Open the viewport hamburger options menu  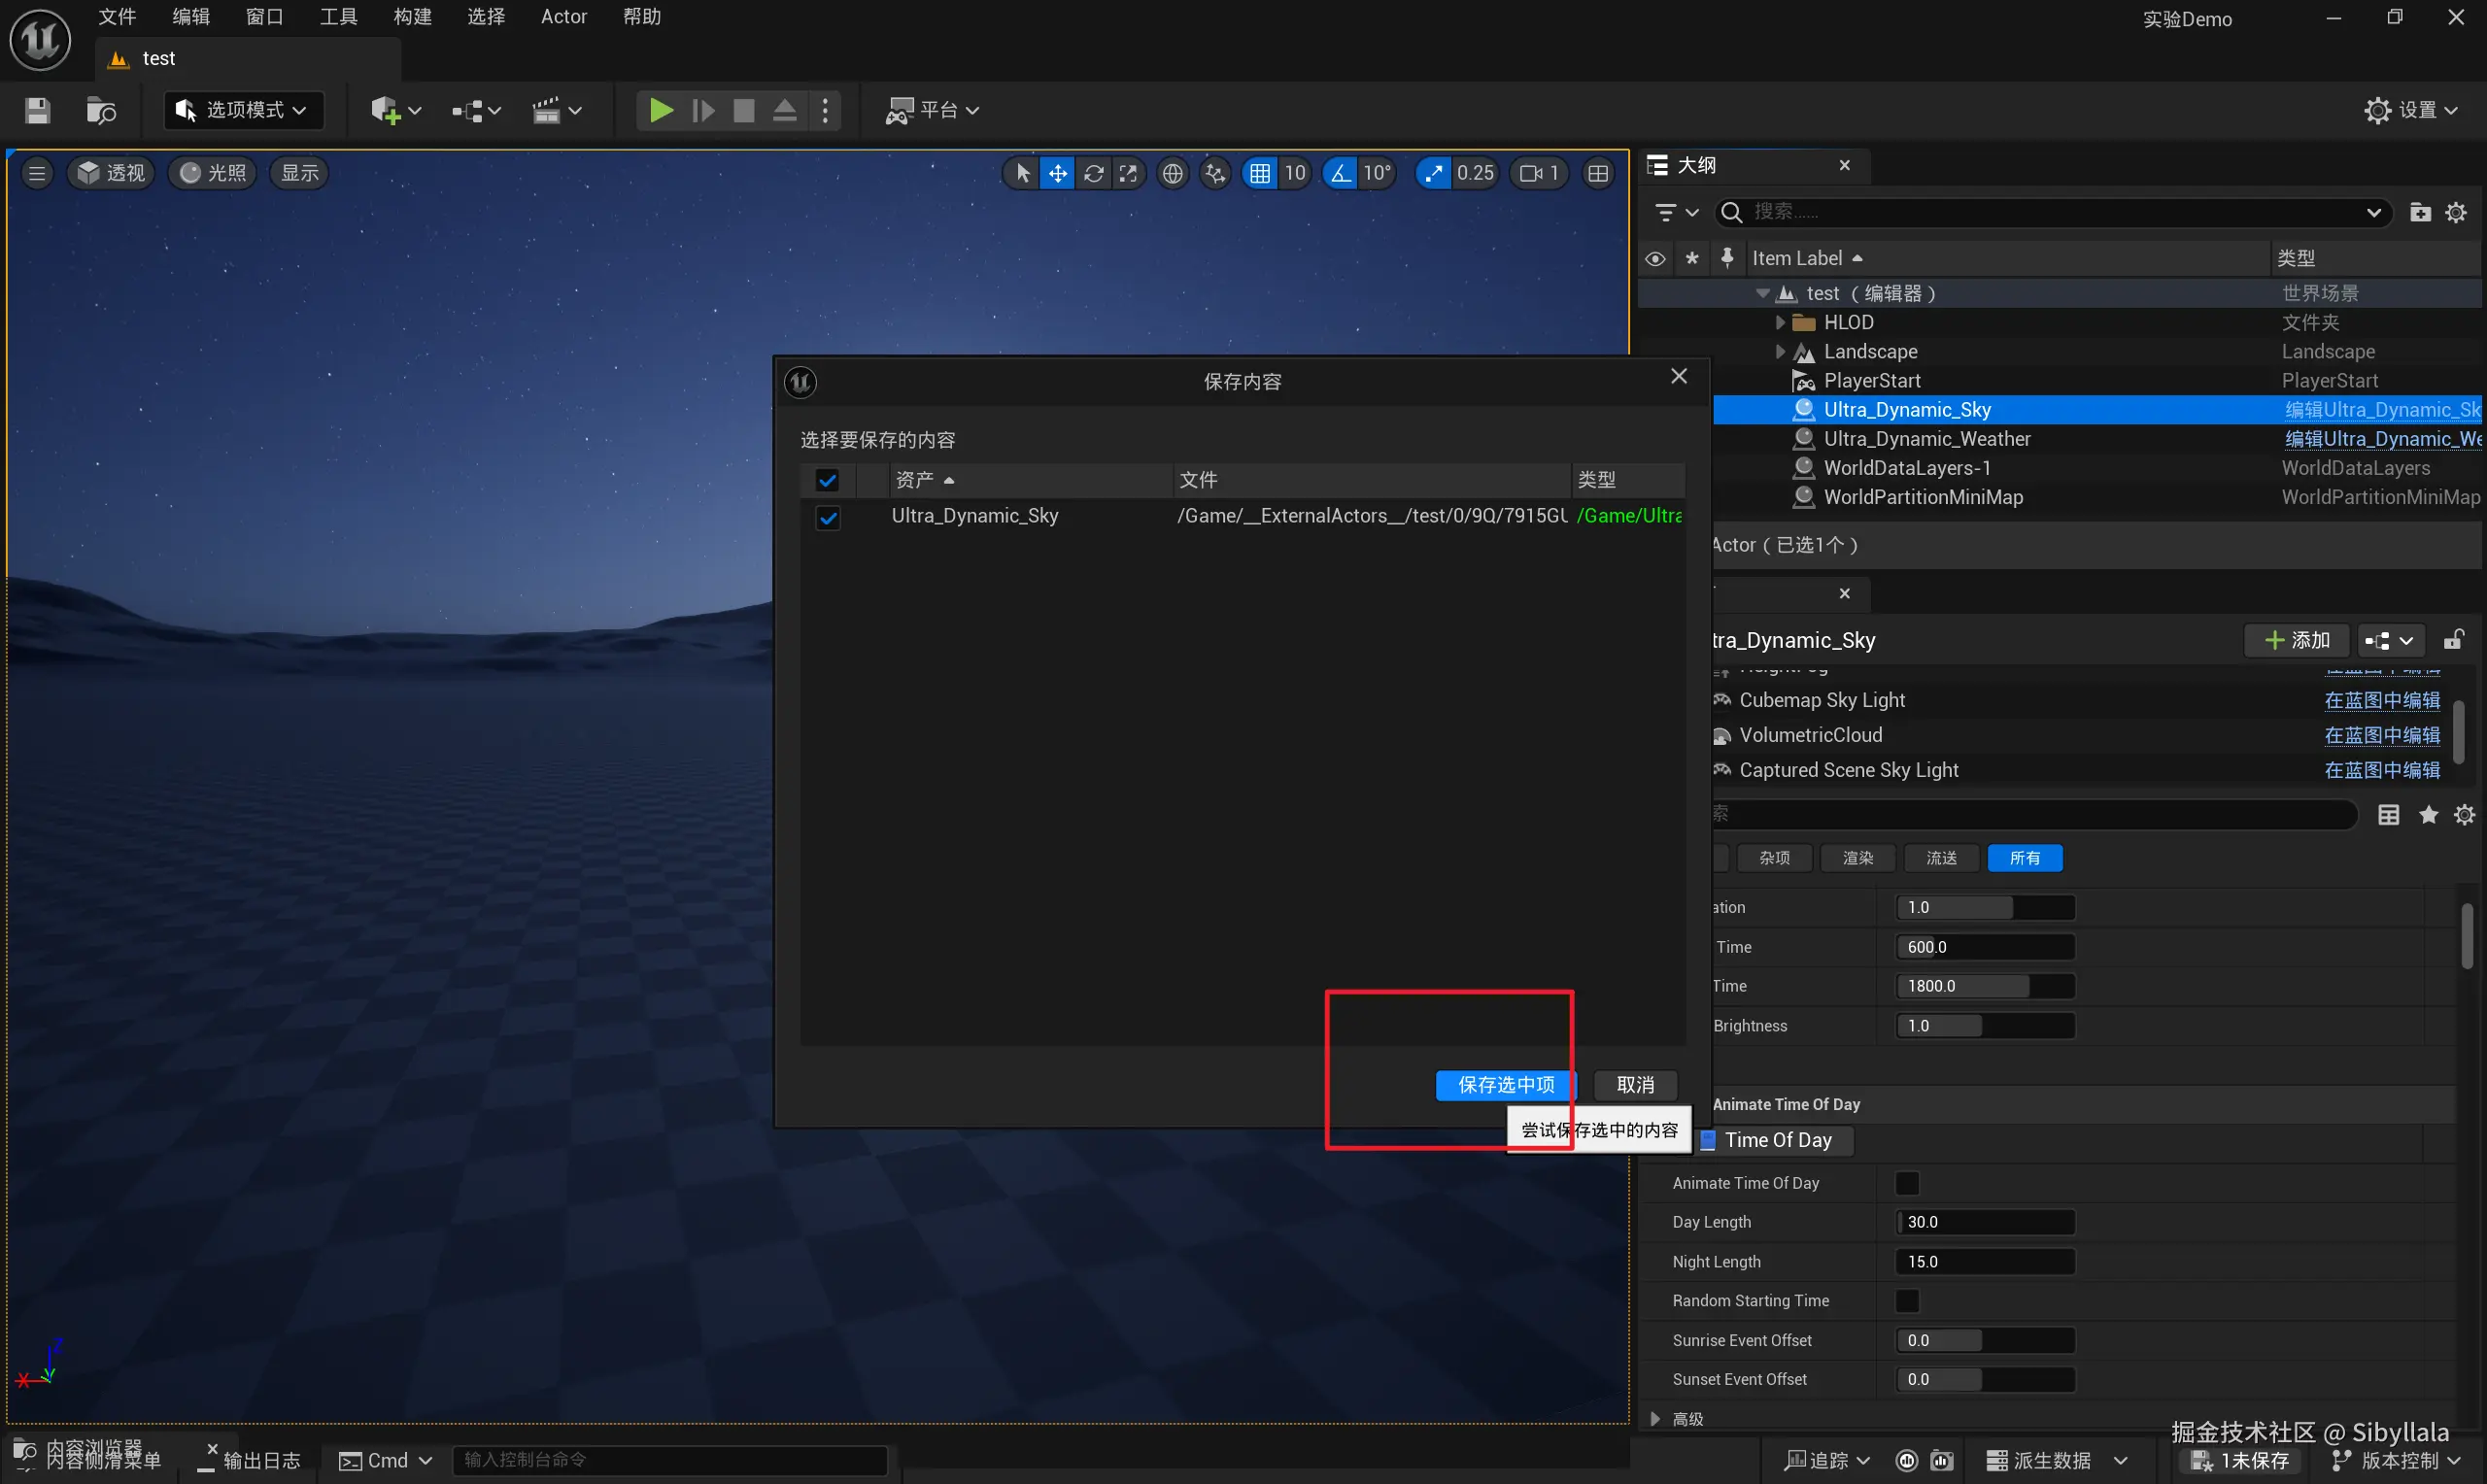pyautogui.click(x=37, y=173)
